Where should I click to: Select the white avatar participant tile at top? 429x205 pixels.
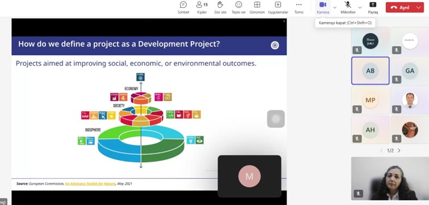pyautogui.click(x=410, y=41)
